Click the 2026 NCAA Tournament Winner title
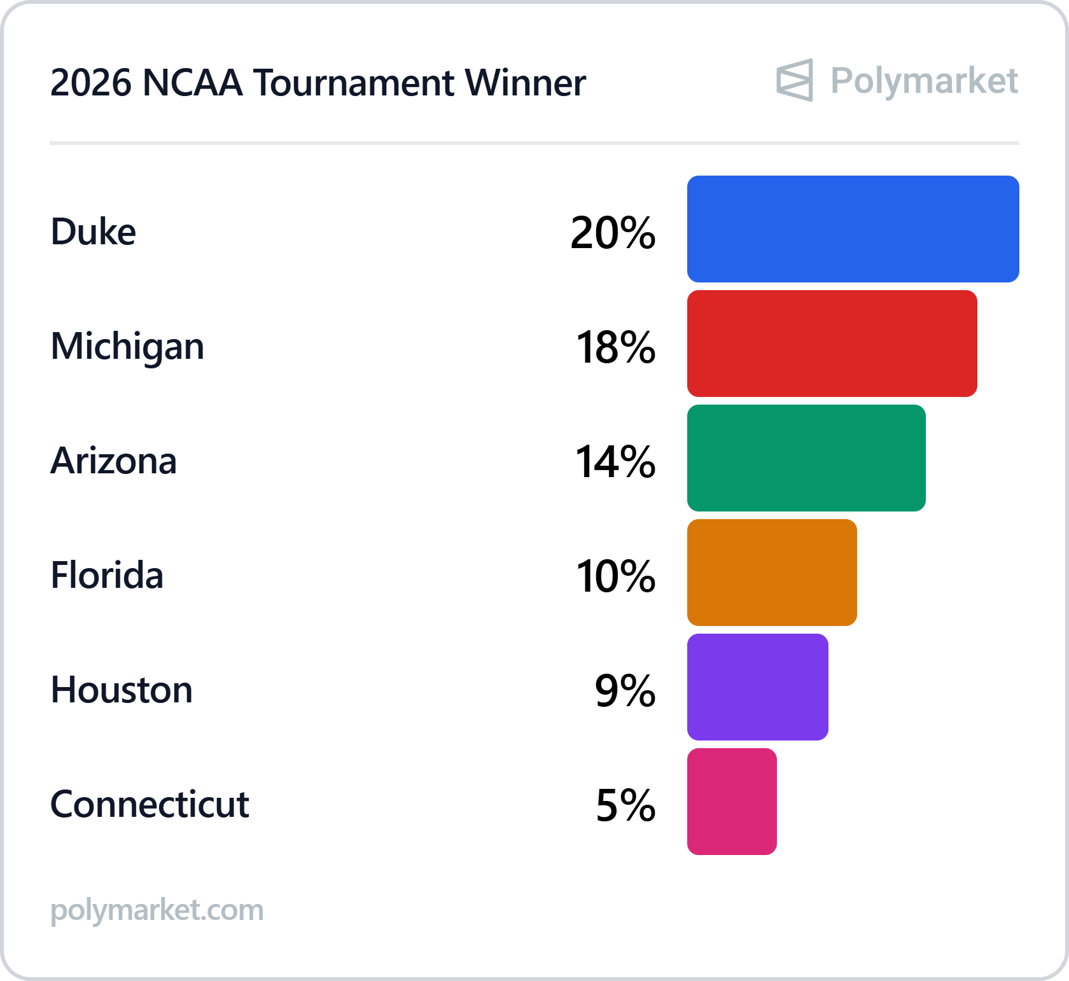The image size is (1069, 981). 318,83
